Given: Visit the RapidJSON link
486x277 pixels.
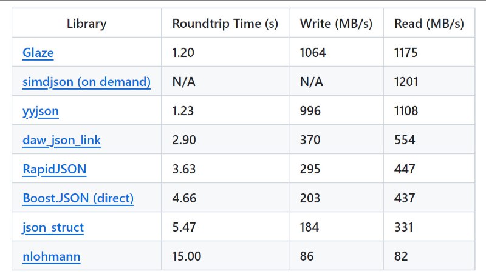Looking at the screenshot, I should tap(55, 169).
